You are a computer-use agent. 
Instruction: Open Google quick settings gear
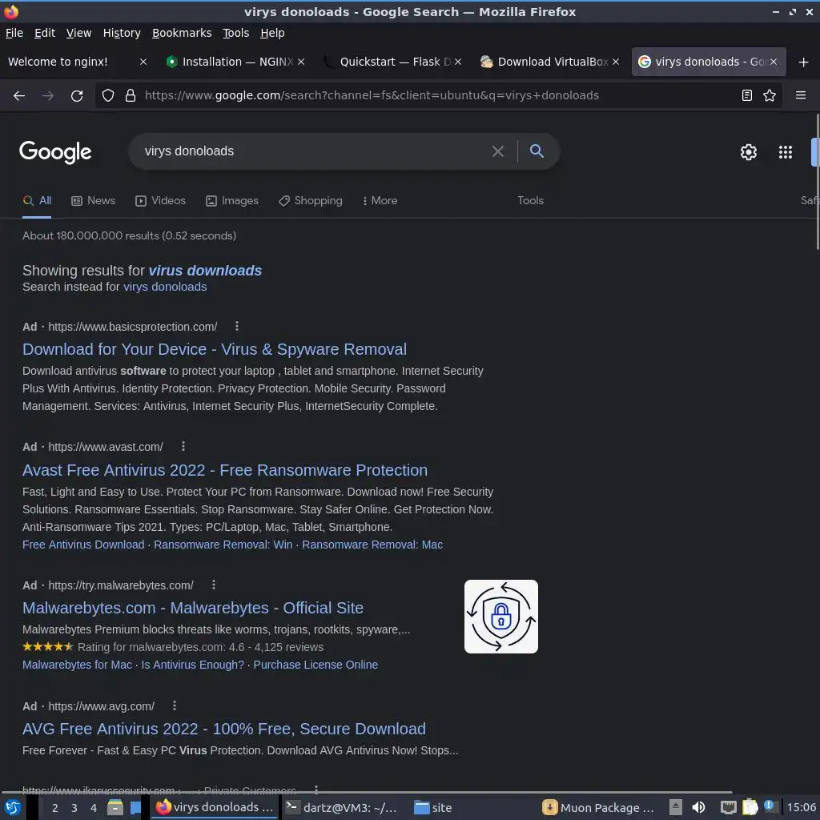pyautogui.click(x=749, y=152)
